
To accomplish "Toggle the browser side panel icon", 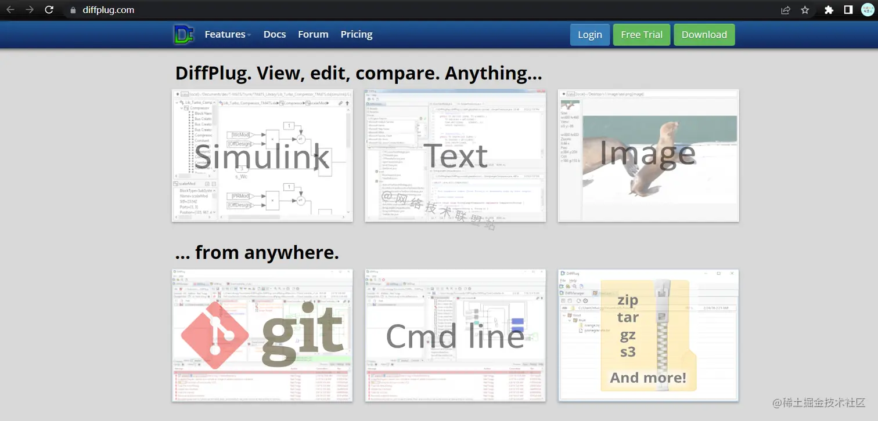I will [x=848, y=10].
